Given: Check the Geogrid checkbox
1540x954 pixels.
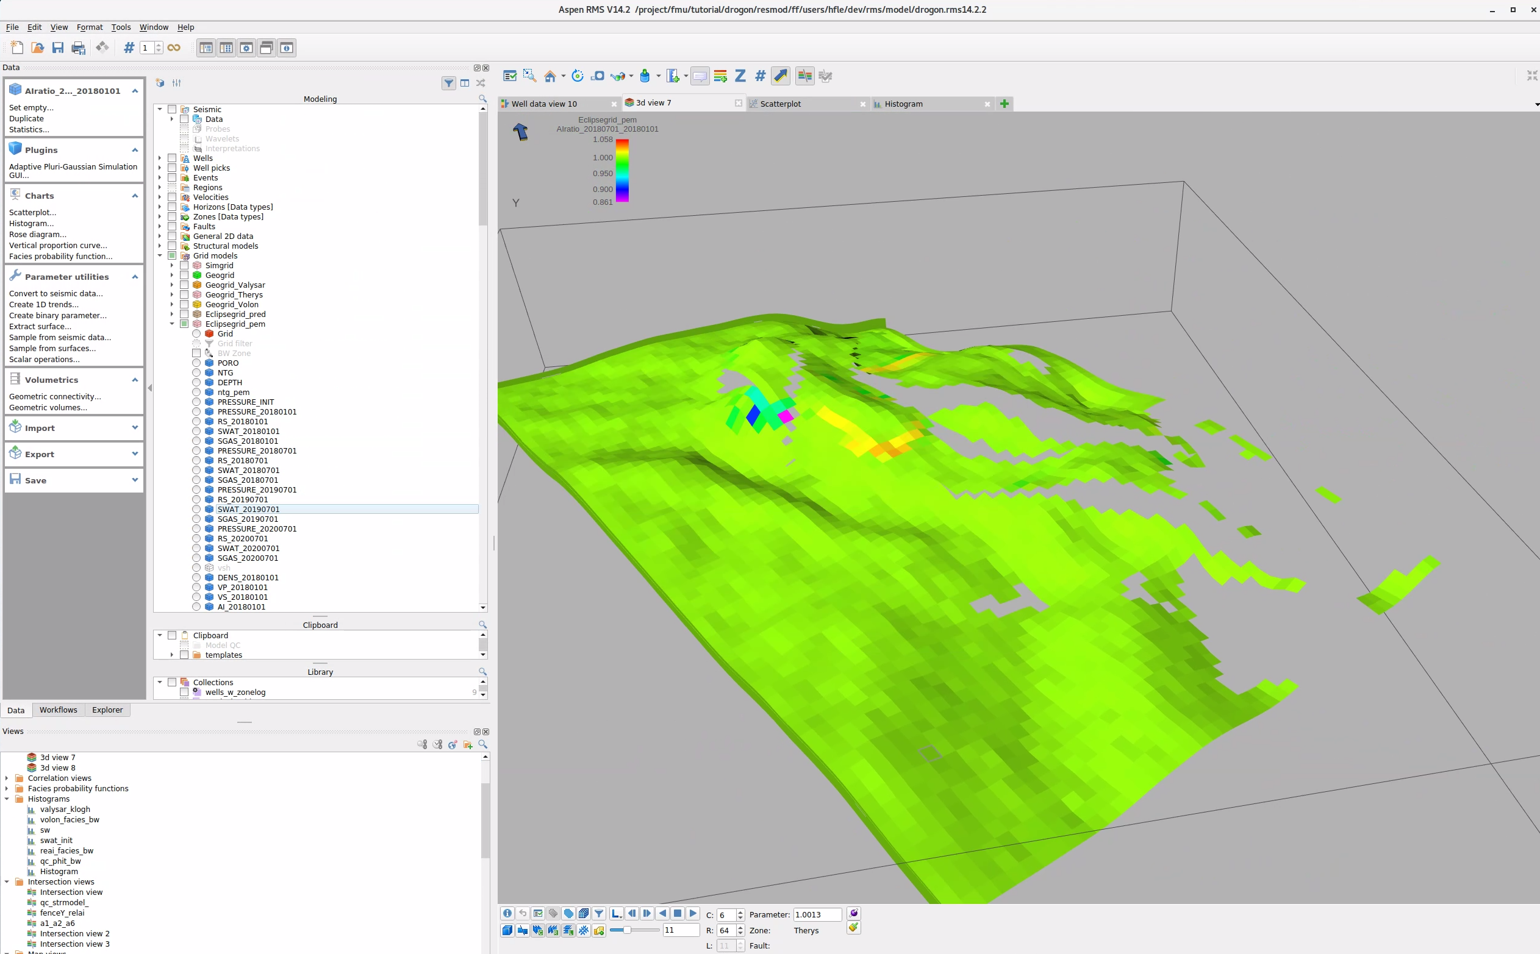Looking at the screenshot, I should (184, 275).
